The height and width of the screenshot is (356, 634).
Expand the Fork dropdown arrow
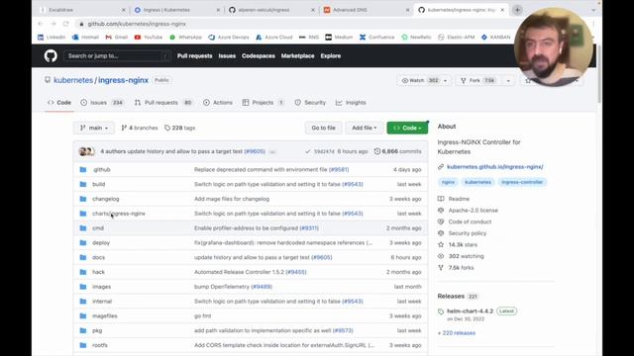tap(508, 81)
